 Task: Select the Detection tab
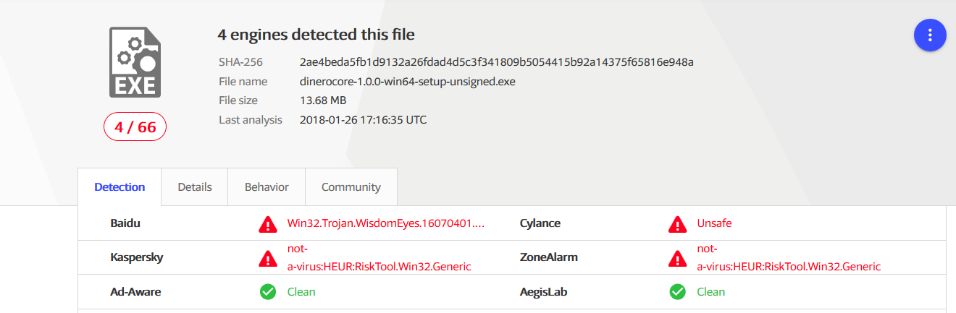click(119, 187)
